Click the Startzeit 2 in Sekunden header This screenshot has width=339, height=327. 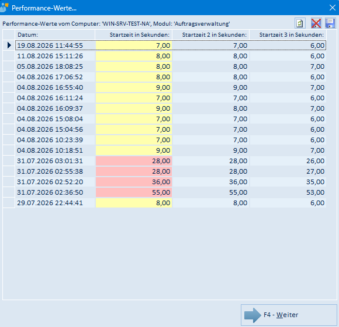tap(211, 35)
